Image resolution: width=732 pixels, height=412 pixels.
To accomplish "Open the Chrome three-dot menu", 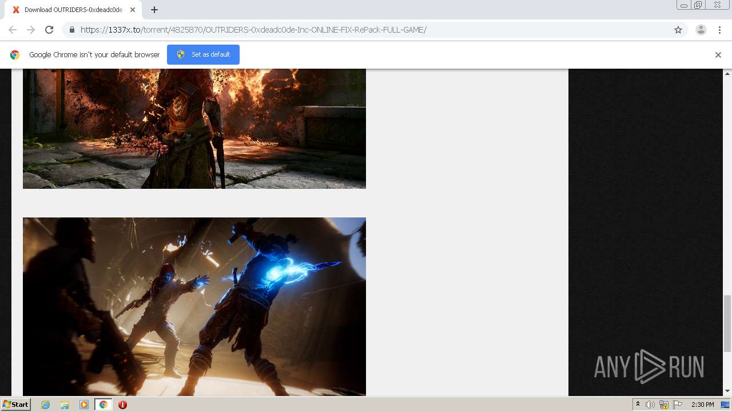I will [719, 30].
